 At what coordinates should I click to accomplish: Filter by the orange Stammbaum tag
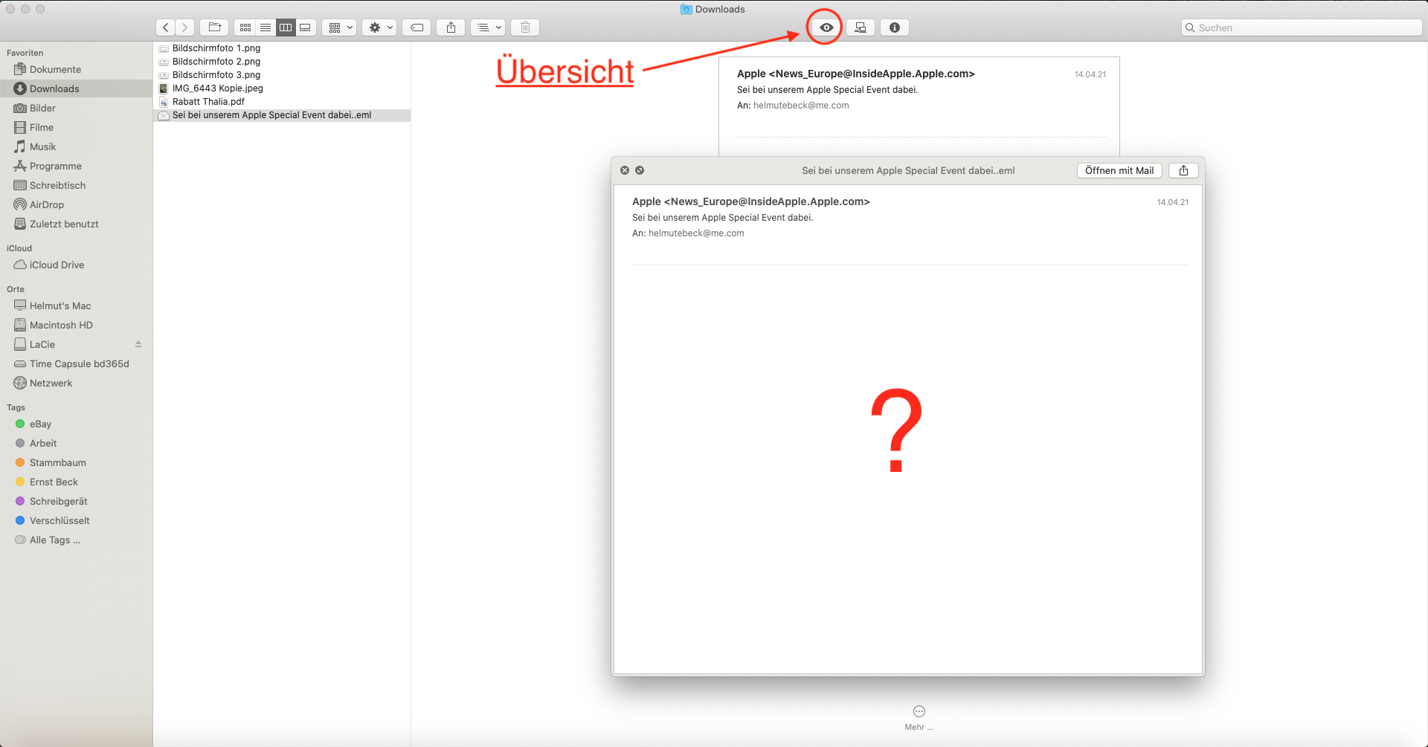(x=76, y=462)
